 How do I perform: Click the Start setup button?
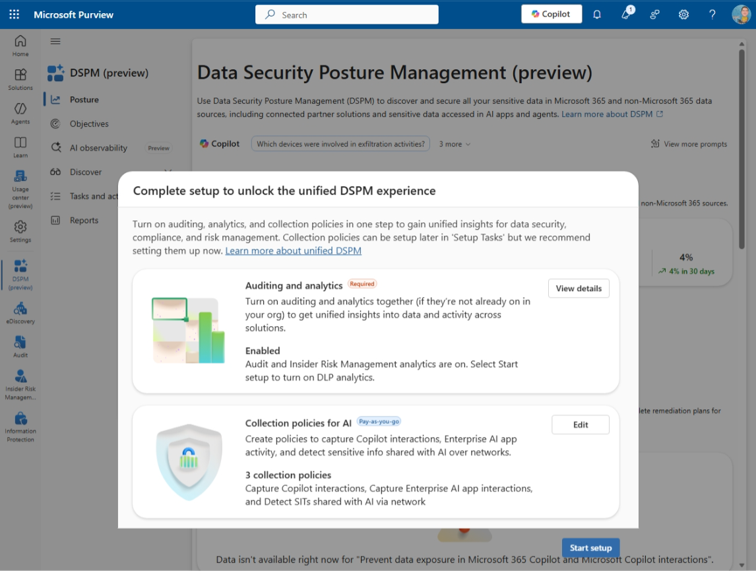[590, 548]
